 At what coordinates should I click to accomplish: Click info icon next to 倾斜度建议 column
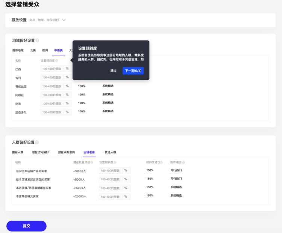(161, 163)
